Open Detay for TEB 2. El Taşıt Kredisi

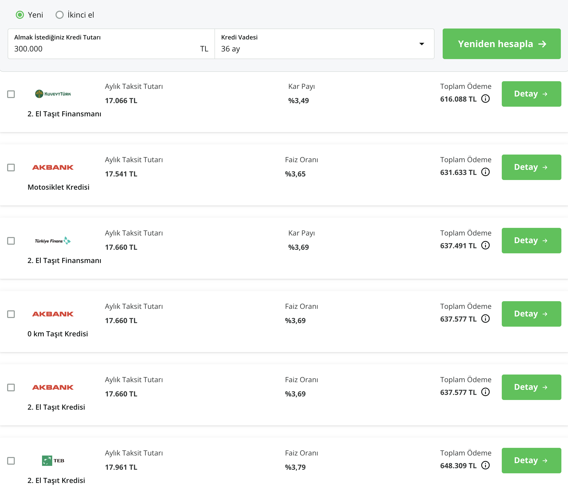(531, 461)
